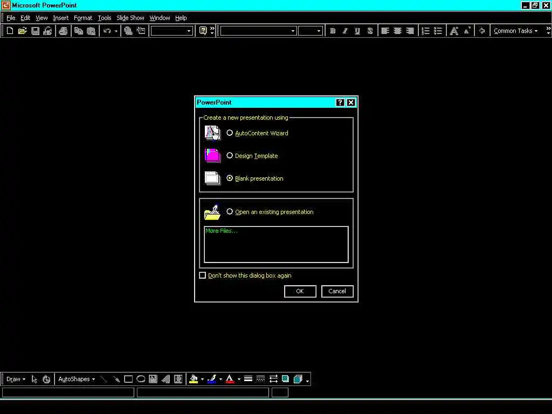This screenshot has width=552, height=414.
Task: Toggle Italic formatting
Action: pyautogui.click(x=345, y=31)
